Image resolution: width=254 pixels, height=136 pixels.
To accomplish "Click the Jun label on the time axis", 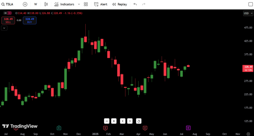I will (x=165, y=134).
